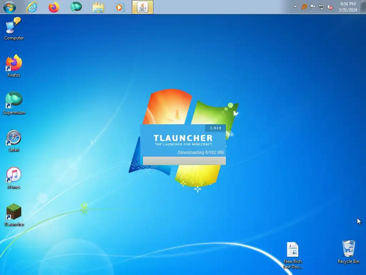
Task: Click the muted volume tray icon
Action: click(x=330, y=7)
